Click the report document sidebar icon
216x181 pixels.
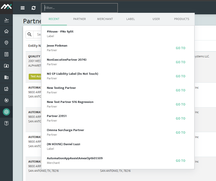coord(6,54)
